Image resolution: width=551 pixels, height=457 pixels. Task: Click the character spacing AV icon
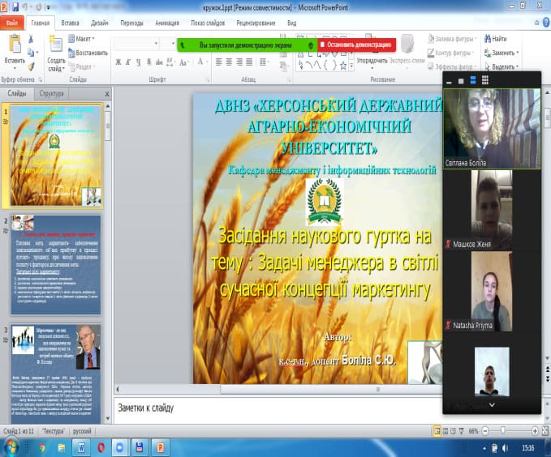pyautogui.click(x=170, y=62)
